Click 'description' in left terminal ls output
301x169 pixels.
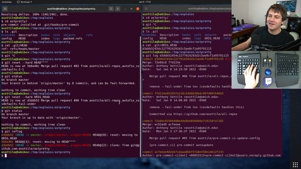[28, 35]
